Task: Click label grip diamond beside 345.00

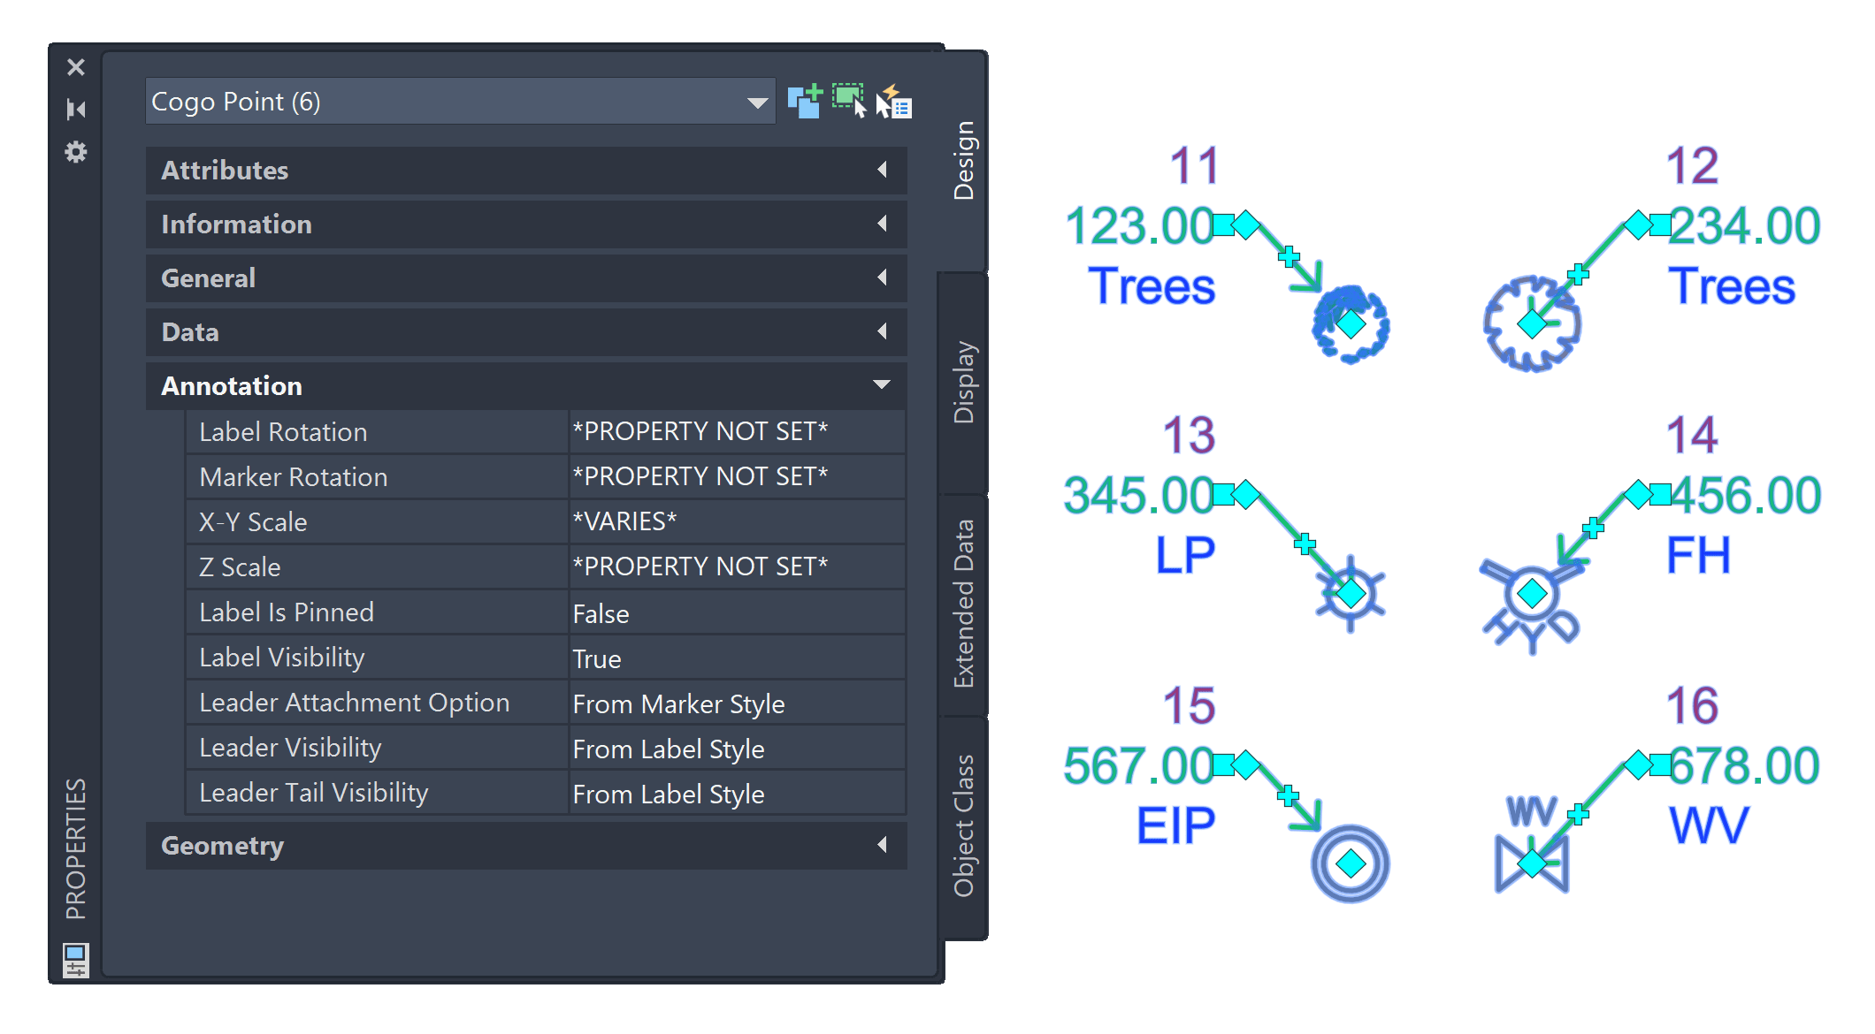Action: pos(1246,494)
